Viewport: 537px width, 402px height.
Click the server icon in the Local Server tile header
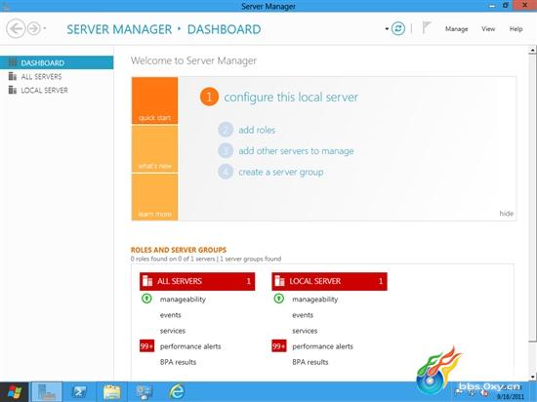[279, 281]
